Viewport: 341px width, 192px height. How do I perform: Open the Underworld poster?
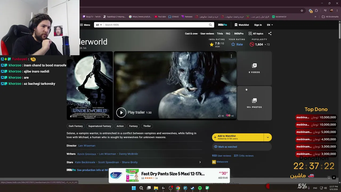(x=90, y=85)
